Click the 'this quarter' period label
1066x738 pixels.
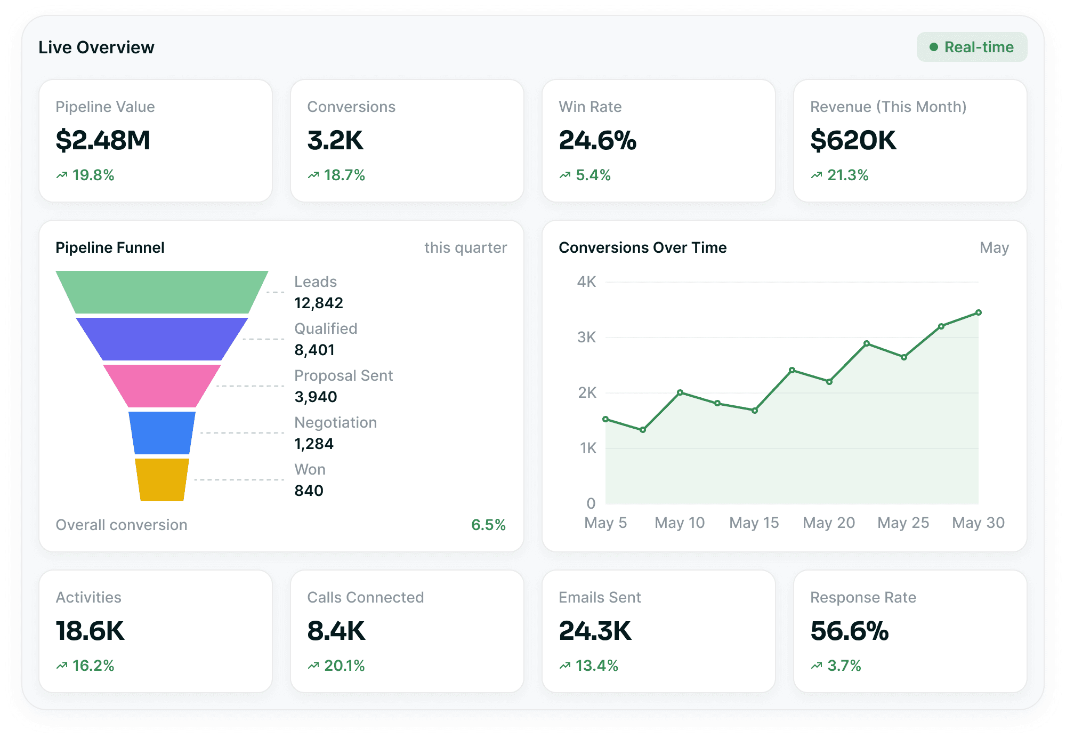tap(465, 248)
